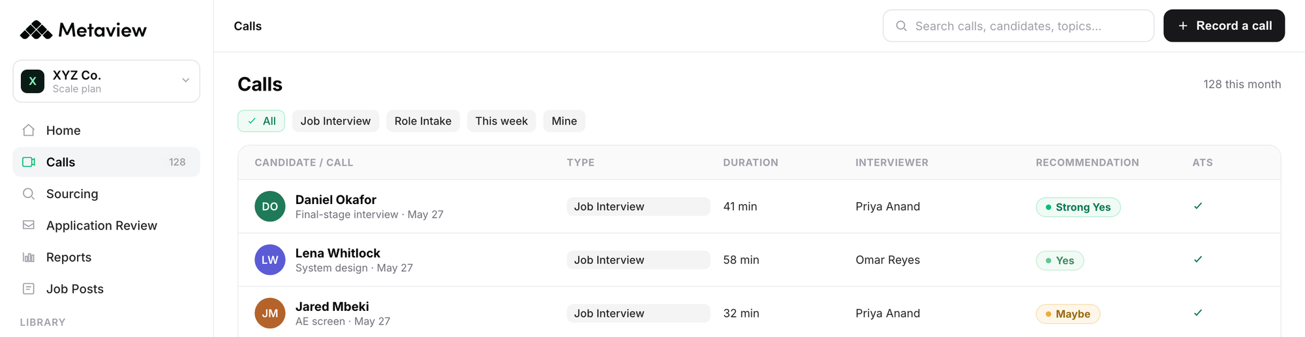This screenshot has height=337, width=1305.
Task: Click interviewer Priya Anand in Jared Mbeki row
Action: tap(888, 314)
